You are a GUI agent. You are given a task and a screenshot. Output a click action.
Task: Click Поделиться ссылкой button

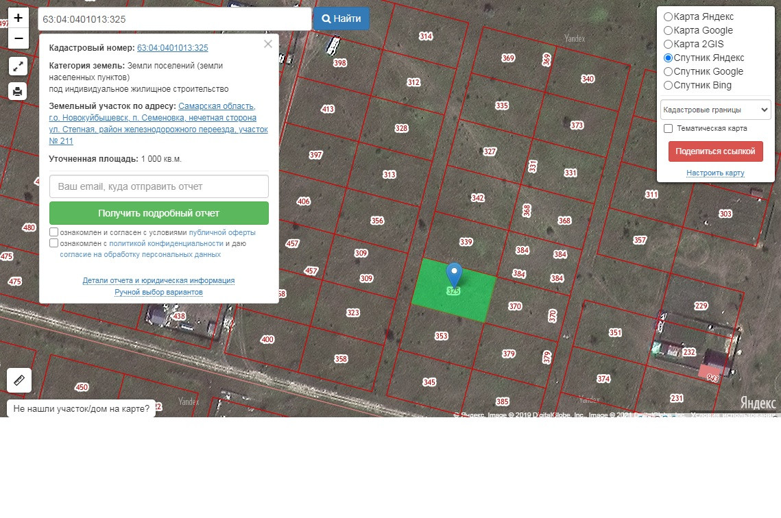pyautogui.click(x=715, y=151)
